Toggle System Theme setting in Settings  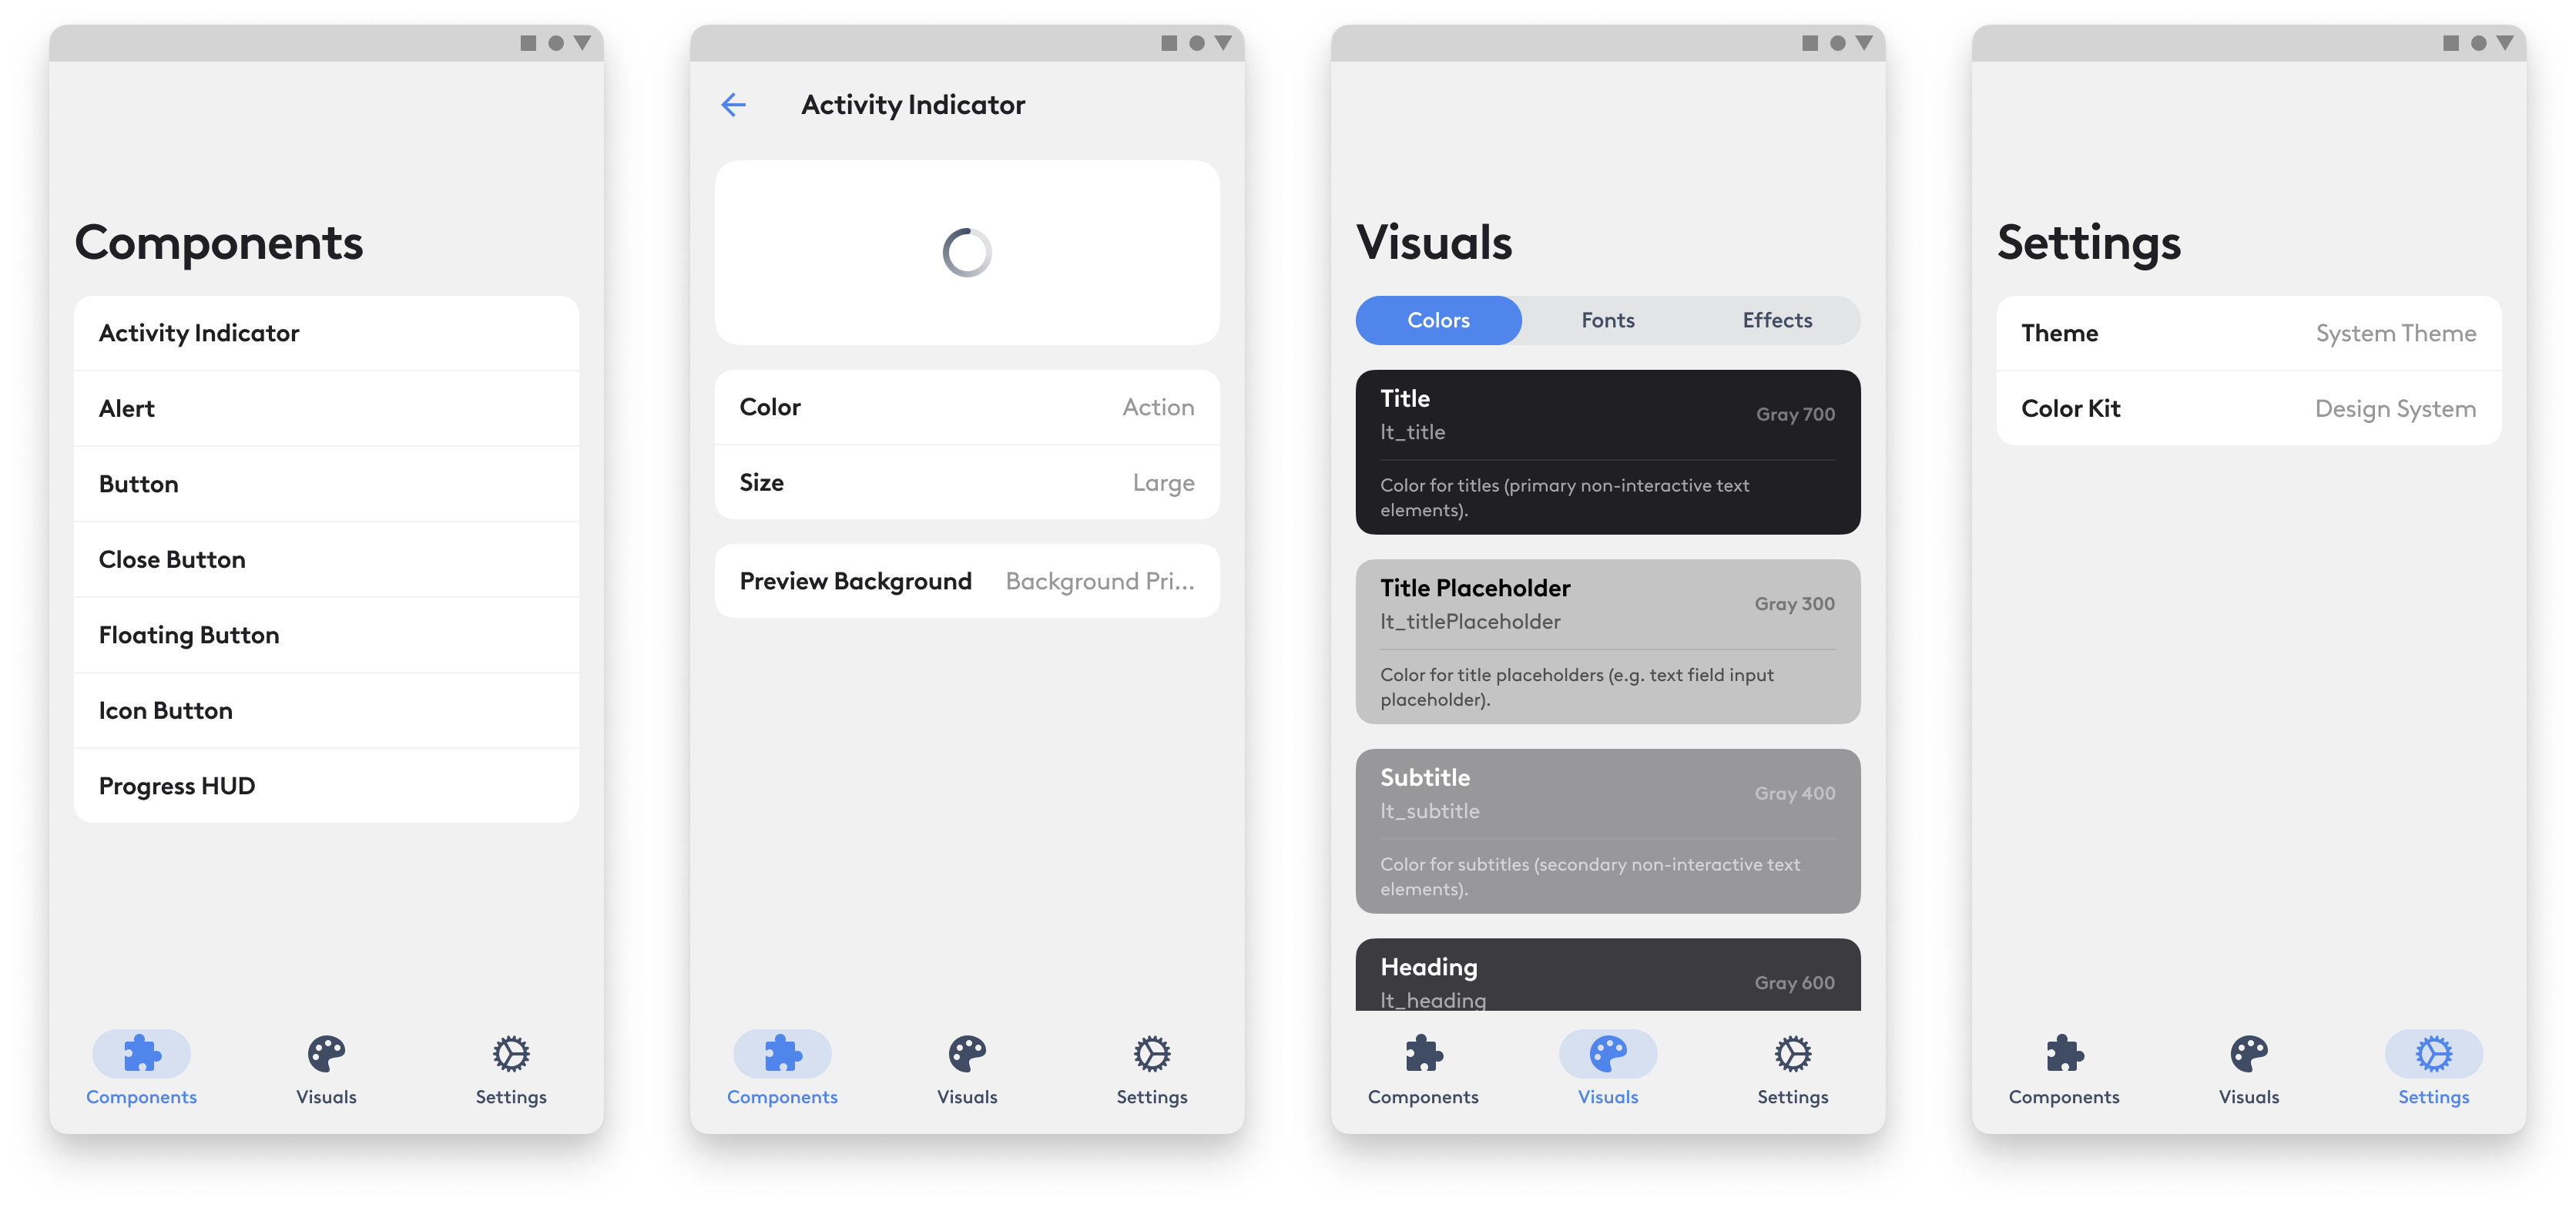[x=2390, y=334]
